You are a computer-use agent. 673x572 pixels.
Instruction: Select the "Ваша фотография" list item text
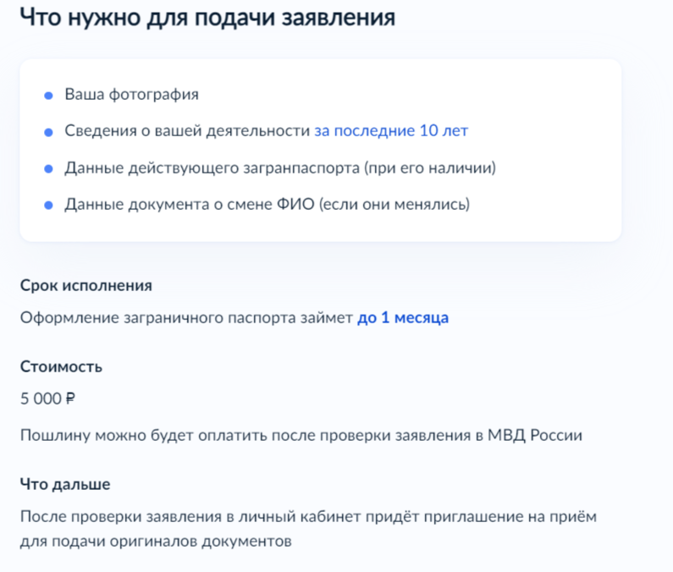(x=132, y=95)
